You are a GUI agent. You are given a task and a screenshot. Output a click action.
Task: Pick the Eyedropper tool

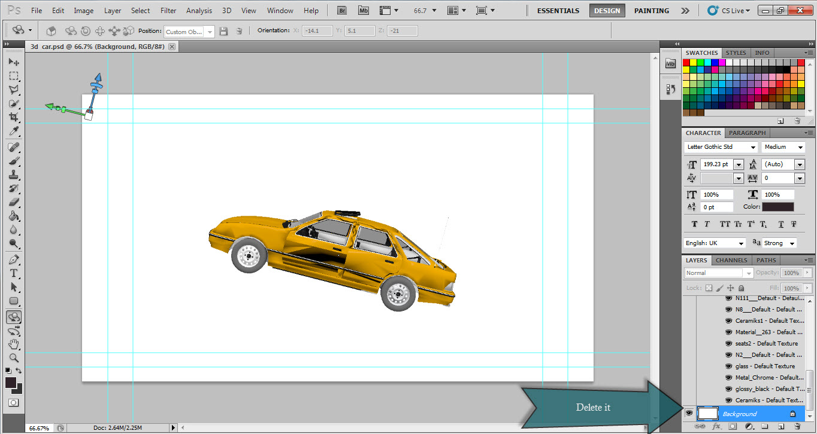14,132
